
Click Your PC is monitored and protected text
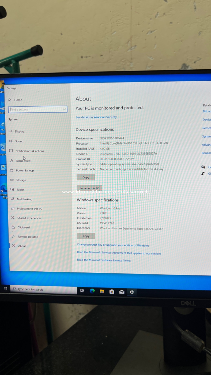pos(110,108)
